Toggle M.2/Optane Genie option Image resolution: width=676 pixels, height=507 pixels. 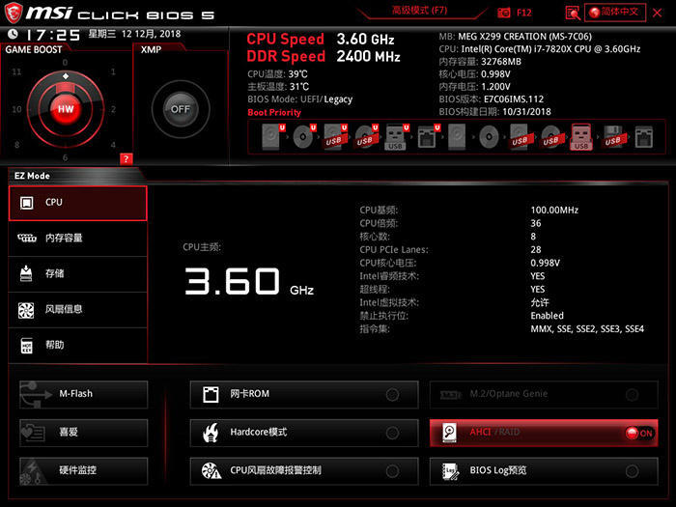544,394
